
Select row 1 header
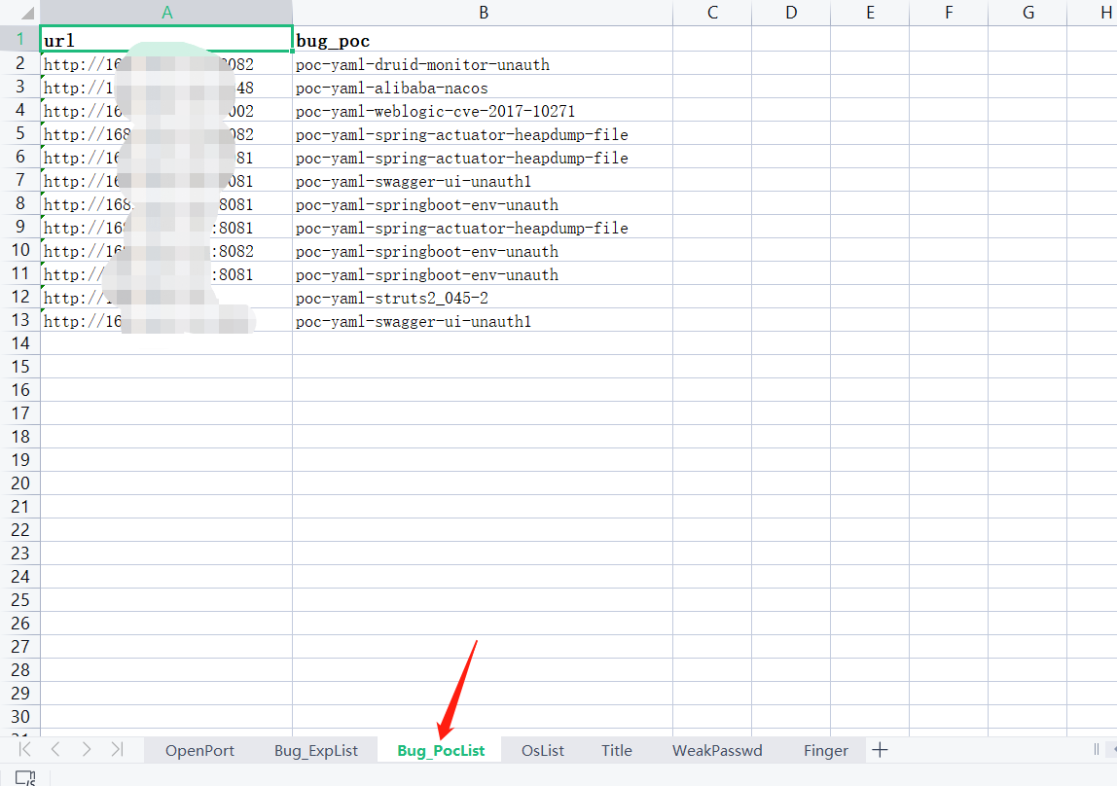(19, 39)
